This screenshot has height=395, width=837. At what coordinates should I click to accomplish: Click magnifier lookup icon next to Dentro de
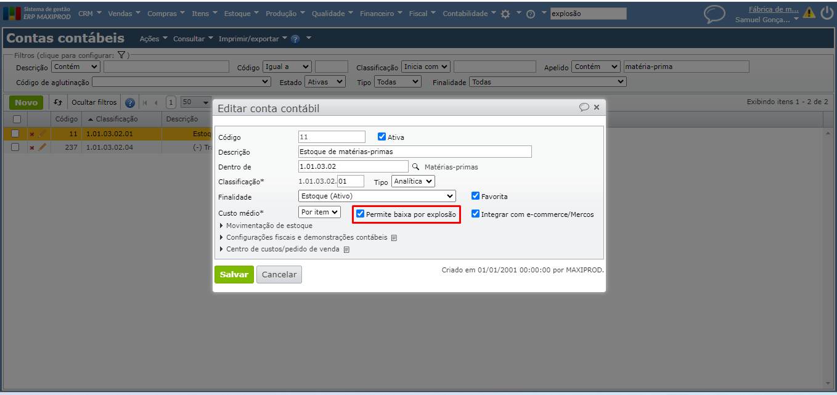coord(416,166)
